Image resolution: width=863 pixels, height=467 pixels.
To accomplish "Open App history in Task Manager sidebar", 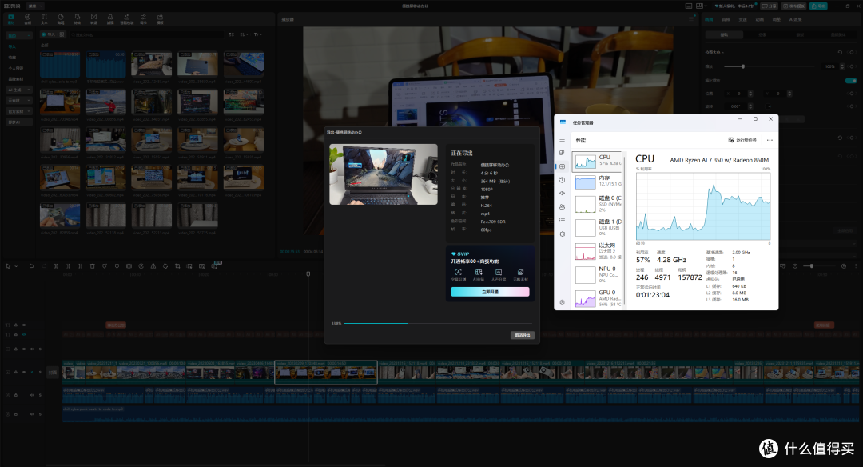I will coord(562,180).
